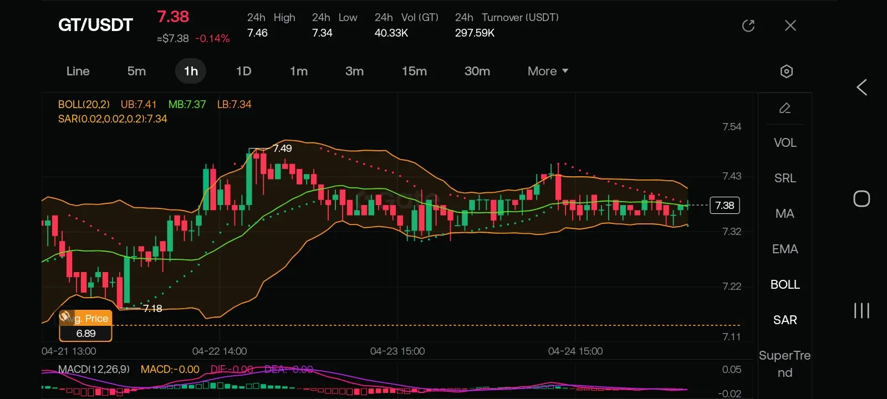Select the 30m timeframe
The width and height of the screenshot is (887, 399).
click(477, 71)
